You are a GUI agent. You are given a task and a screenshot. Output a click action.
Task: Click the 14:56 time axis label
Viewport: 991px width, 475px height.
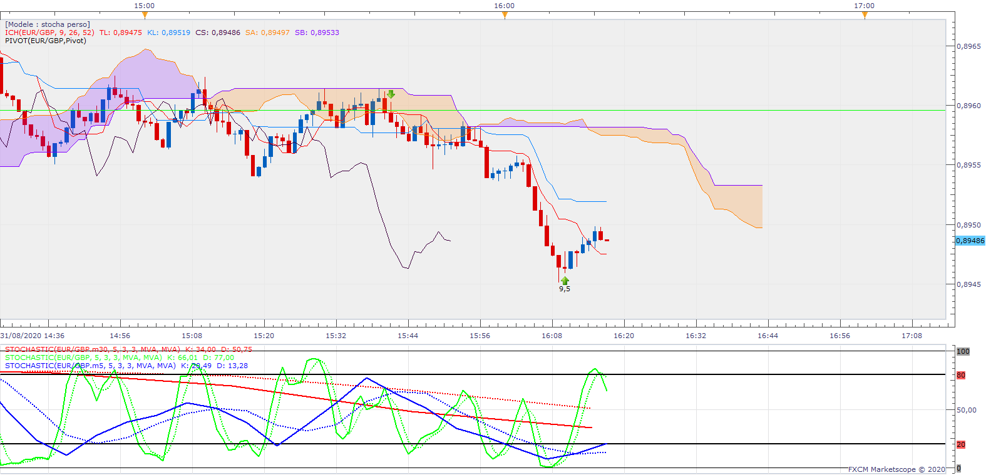[x=120, y=336]
